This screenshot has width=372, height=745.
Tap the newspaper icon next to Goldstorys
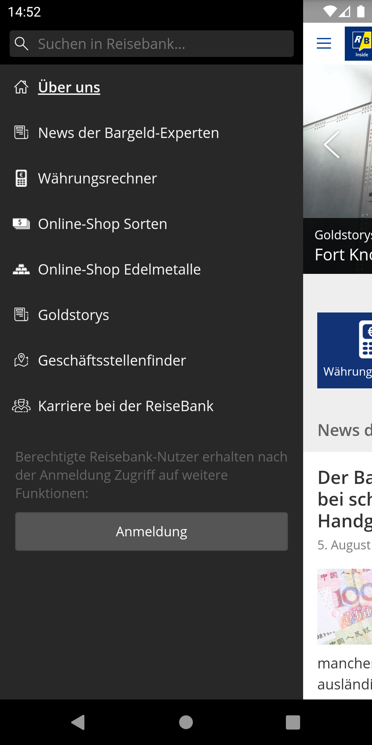[x=21, y=315]
